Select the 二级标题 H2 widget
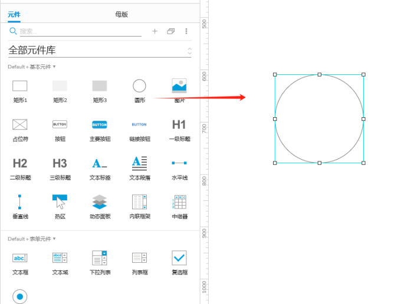The image size is (401, 304). click(x=20, y=169)
